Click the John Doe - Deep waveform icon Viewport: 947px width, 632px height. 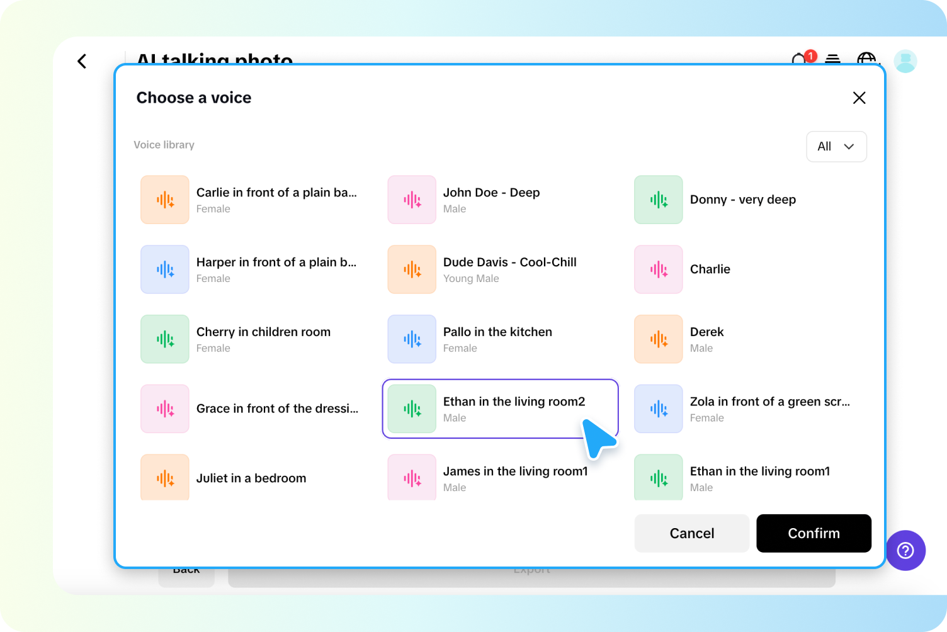point(411,200)
